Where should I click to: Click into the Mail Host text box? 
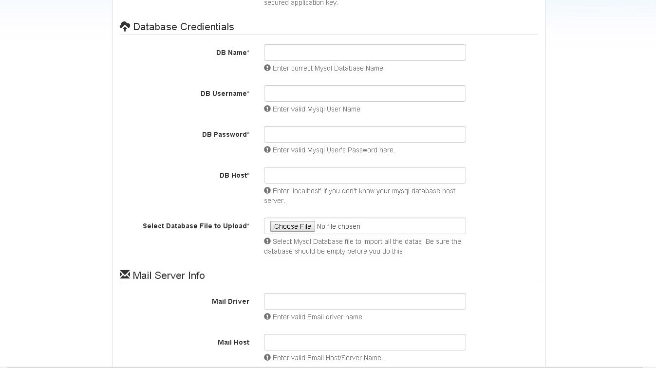(x=365, y=342)
